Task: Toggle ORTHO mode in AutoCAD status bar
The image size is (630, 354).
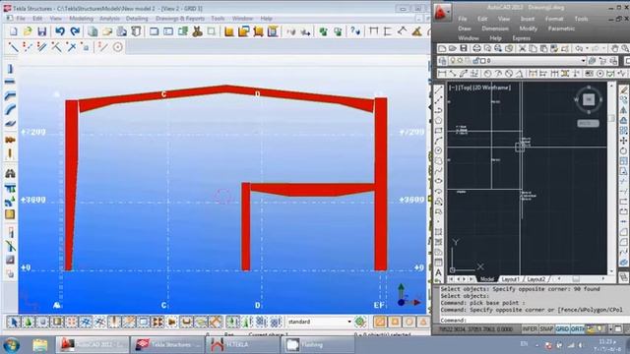Action: pyautogui.click(x=578, y=329)
